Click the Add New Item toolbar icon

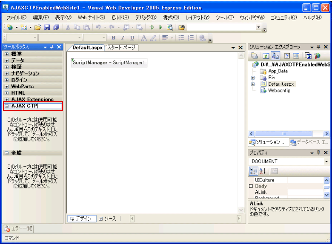(24, 27)
